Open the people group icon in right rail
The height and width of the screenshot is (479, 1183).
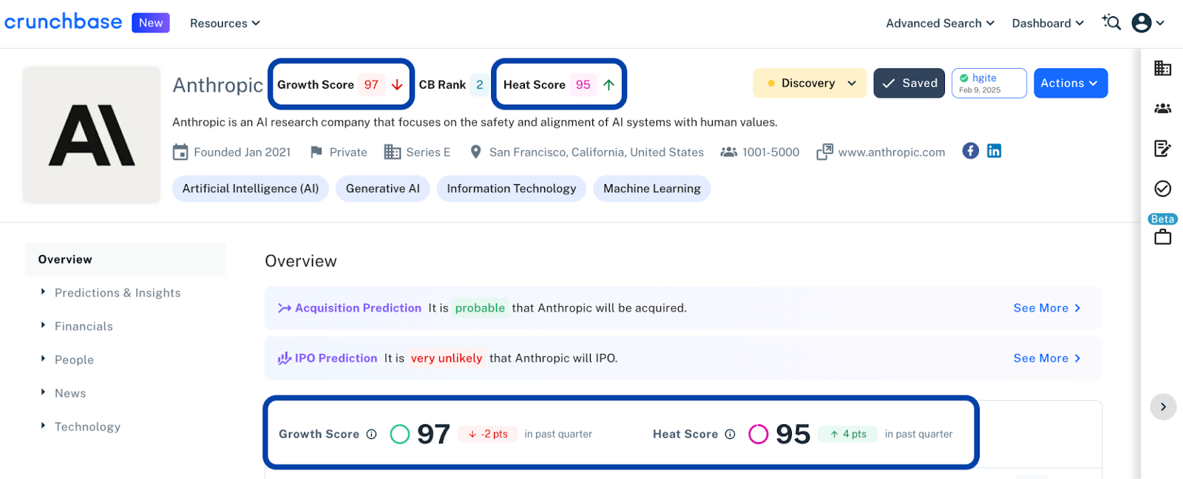pos(1162,109)
